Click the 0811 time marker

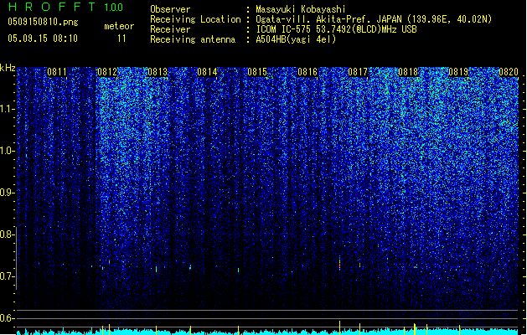(57, 72)
